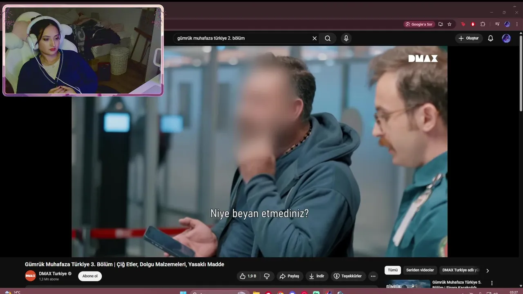Click the Abone ol subscribe button
Image resolution: width=523 pixels, height=294 pixels.
[90, 276]
